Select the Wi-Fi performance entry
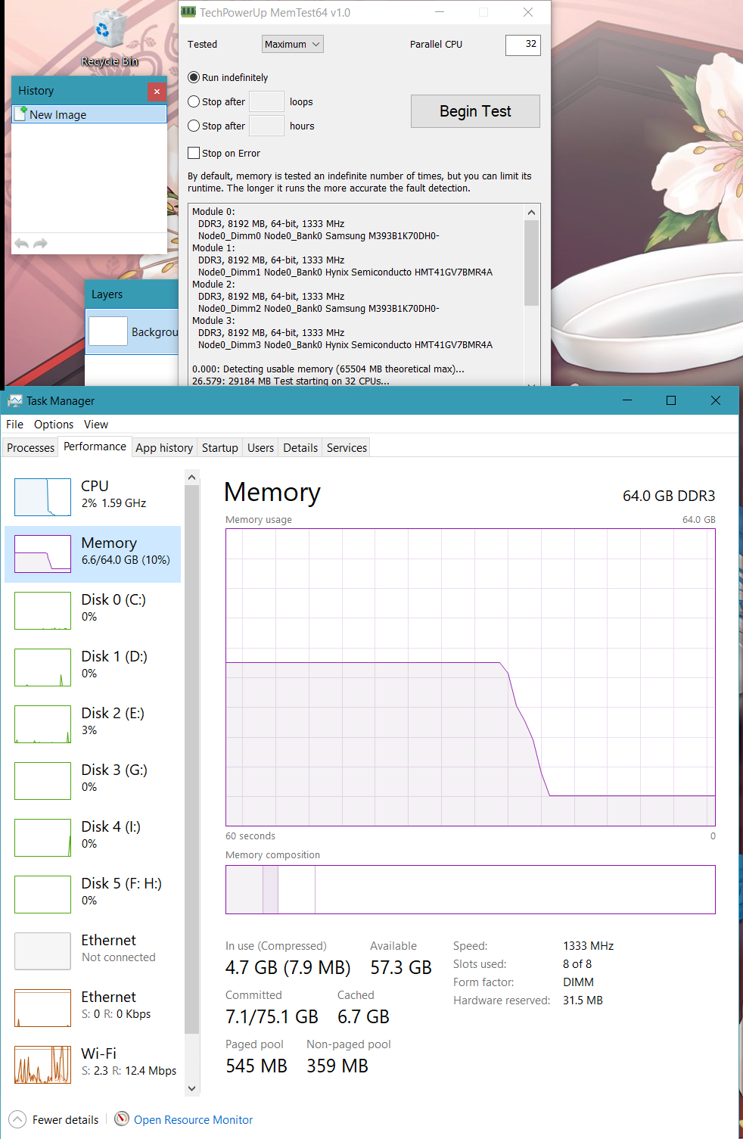This screenshot has width=743, height=1139. pyautogui.click(x=93, y=1065)
